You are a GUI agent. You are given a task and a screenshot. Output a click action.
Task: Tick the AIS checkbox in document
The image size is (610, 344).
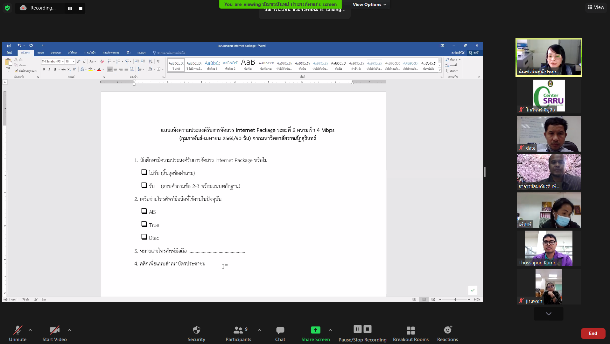click(x=144, y=211)
